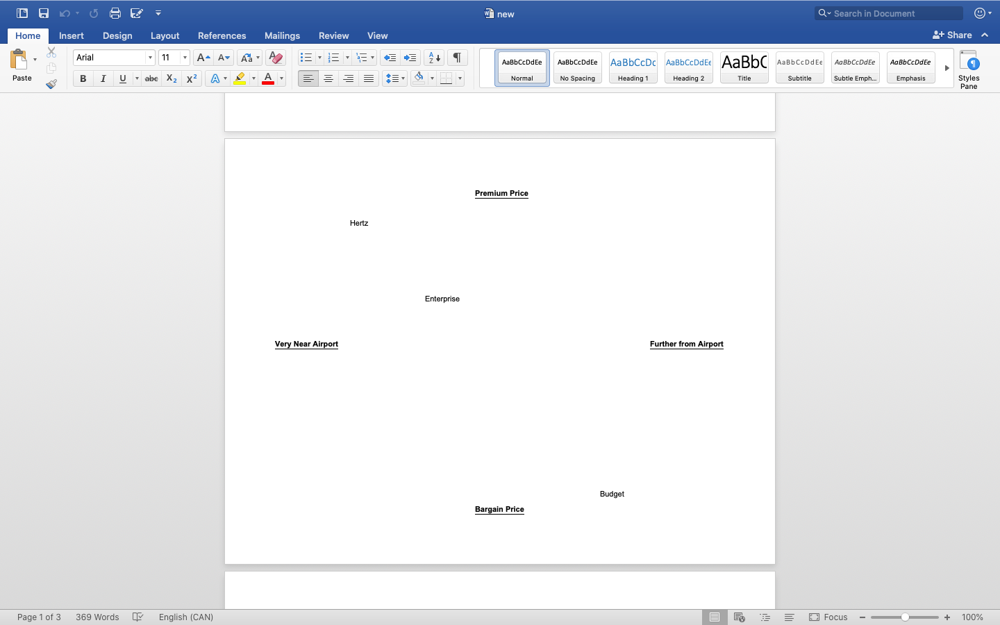1000x625 pixels.
Task: Click the Focus mode button
Action: (828, 617)
